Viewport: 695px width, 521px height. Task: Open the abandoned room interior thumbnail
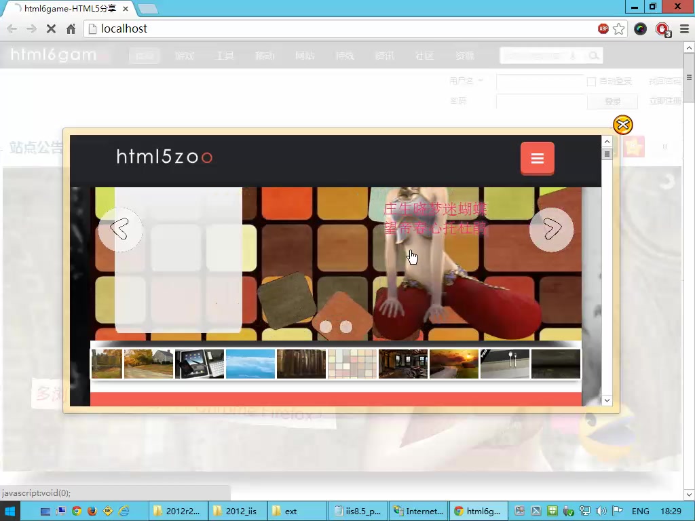tap(403, 364)
